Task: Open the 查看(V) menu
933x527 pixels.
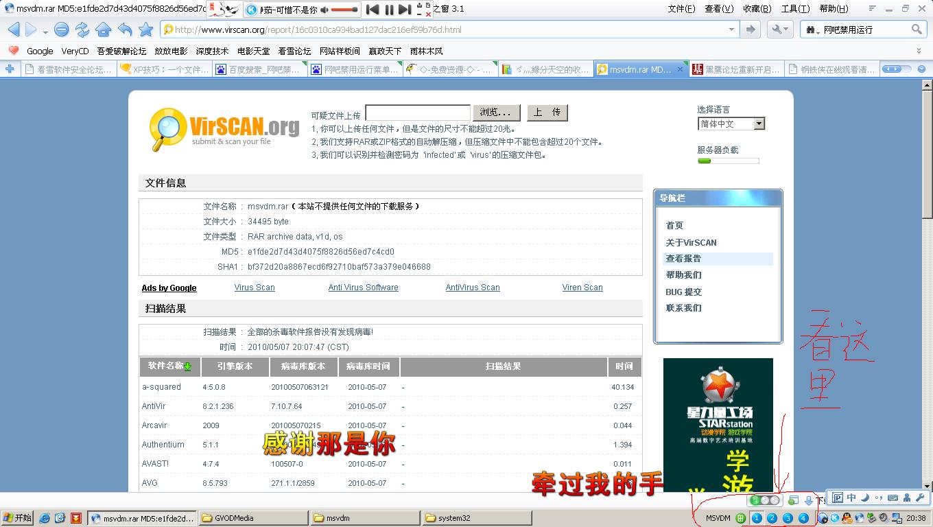Action: 719,9
